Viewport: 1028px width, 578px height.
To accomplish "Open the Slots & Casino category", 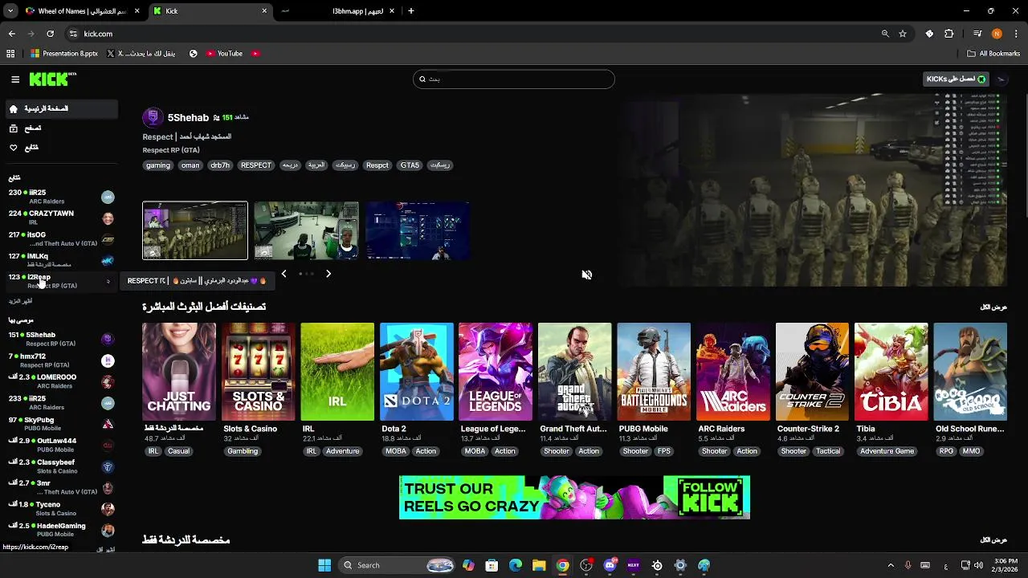I will pyautogui.click(x=258, y=372).
